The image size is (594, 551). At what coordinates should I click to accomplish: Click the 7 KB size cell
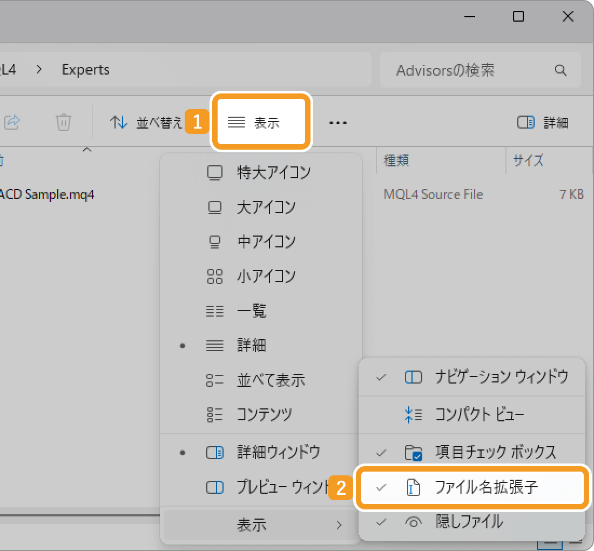pos(572,194)
